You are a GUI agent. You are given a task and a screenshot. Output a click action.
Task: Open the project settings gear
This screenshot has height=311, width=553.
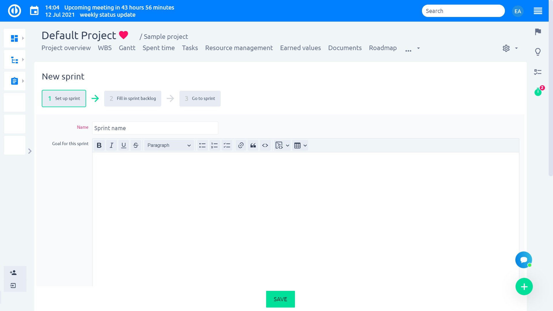[506, 48]
